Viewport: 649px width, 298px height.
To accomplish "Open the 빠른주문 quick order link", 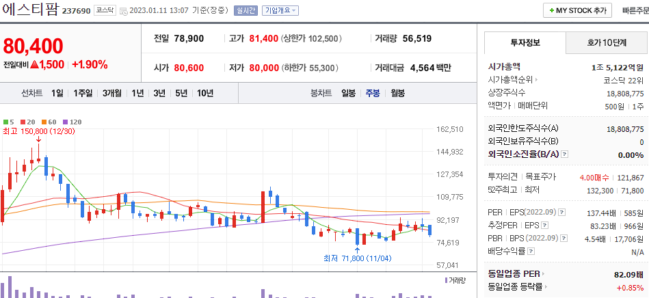I will click(x=635, y=11).
